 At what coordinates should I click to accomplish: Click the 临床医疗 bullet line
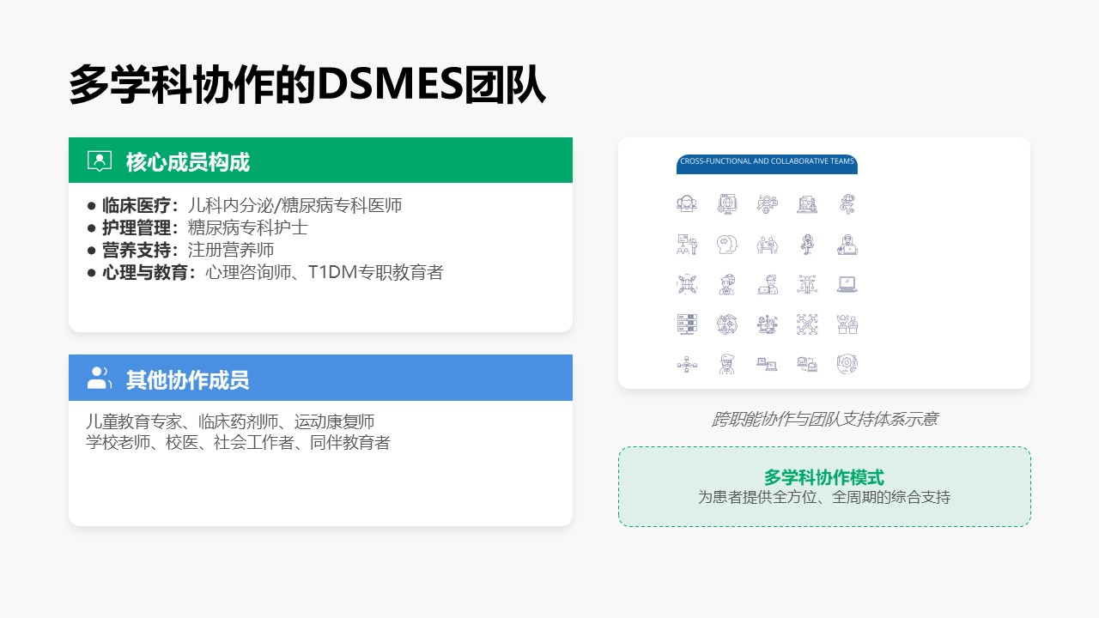pos(245,206)
